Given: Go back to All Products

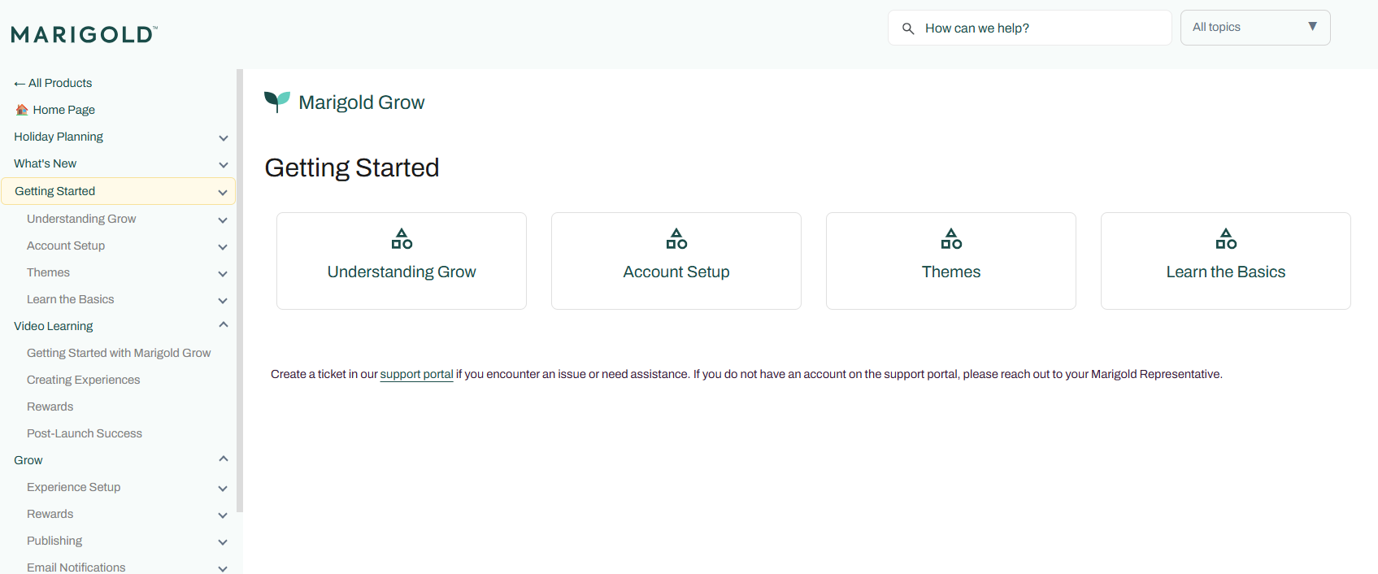Looking at the screenshot, I should (x=53, y=83).
